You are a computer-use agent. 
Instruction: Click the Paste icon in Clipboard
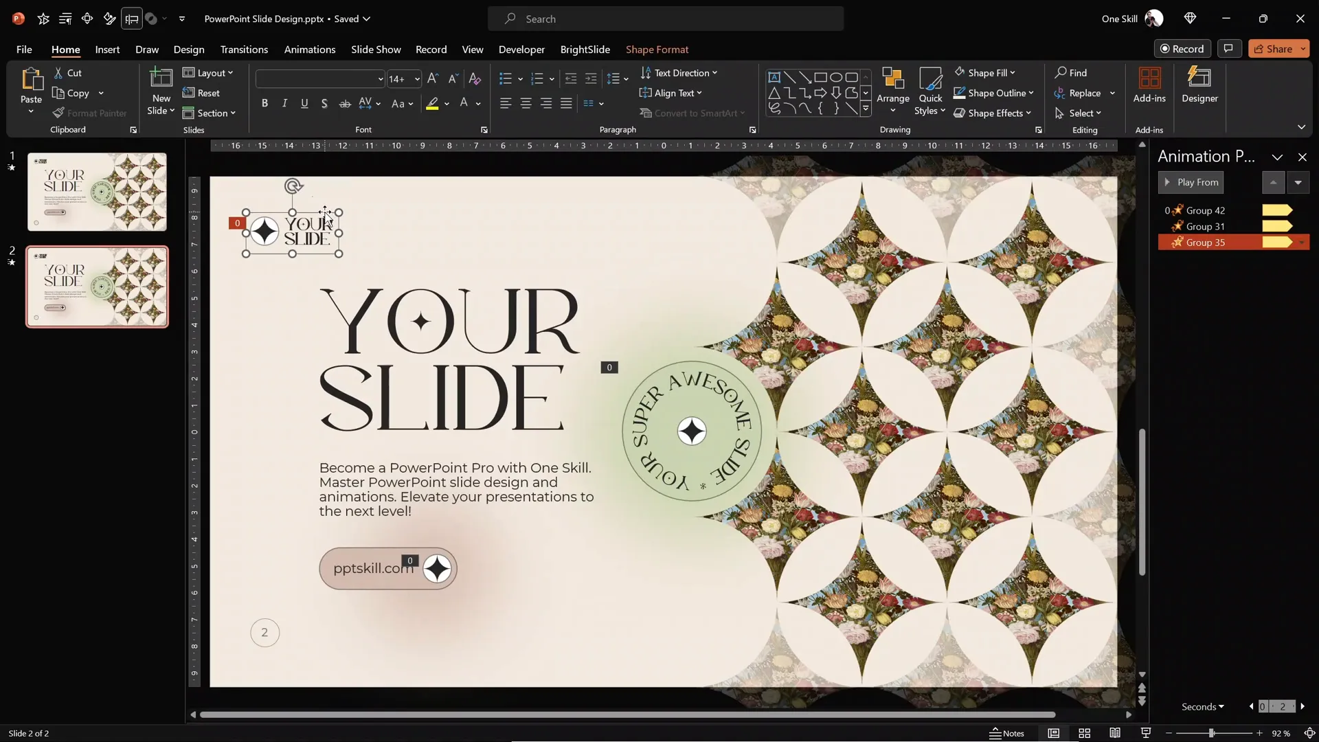pos(31,79)
